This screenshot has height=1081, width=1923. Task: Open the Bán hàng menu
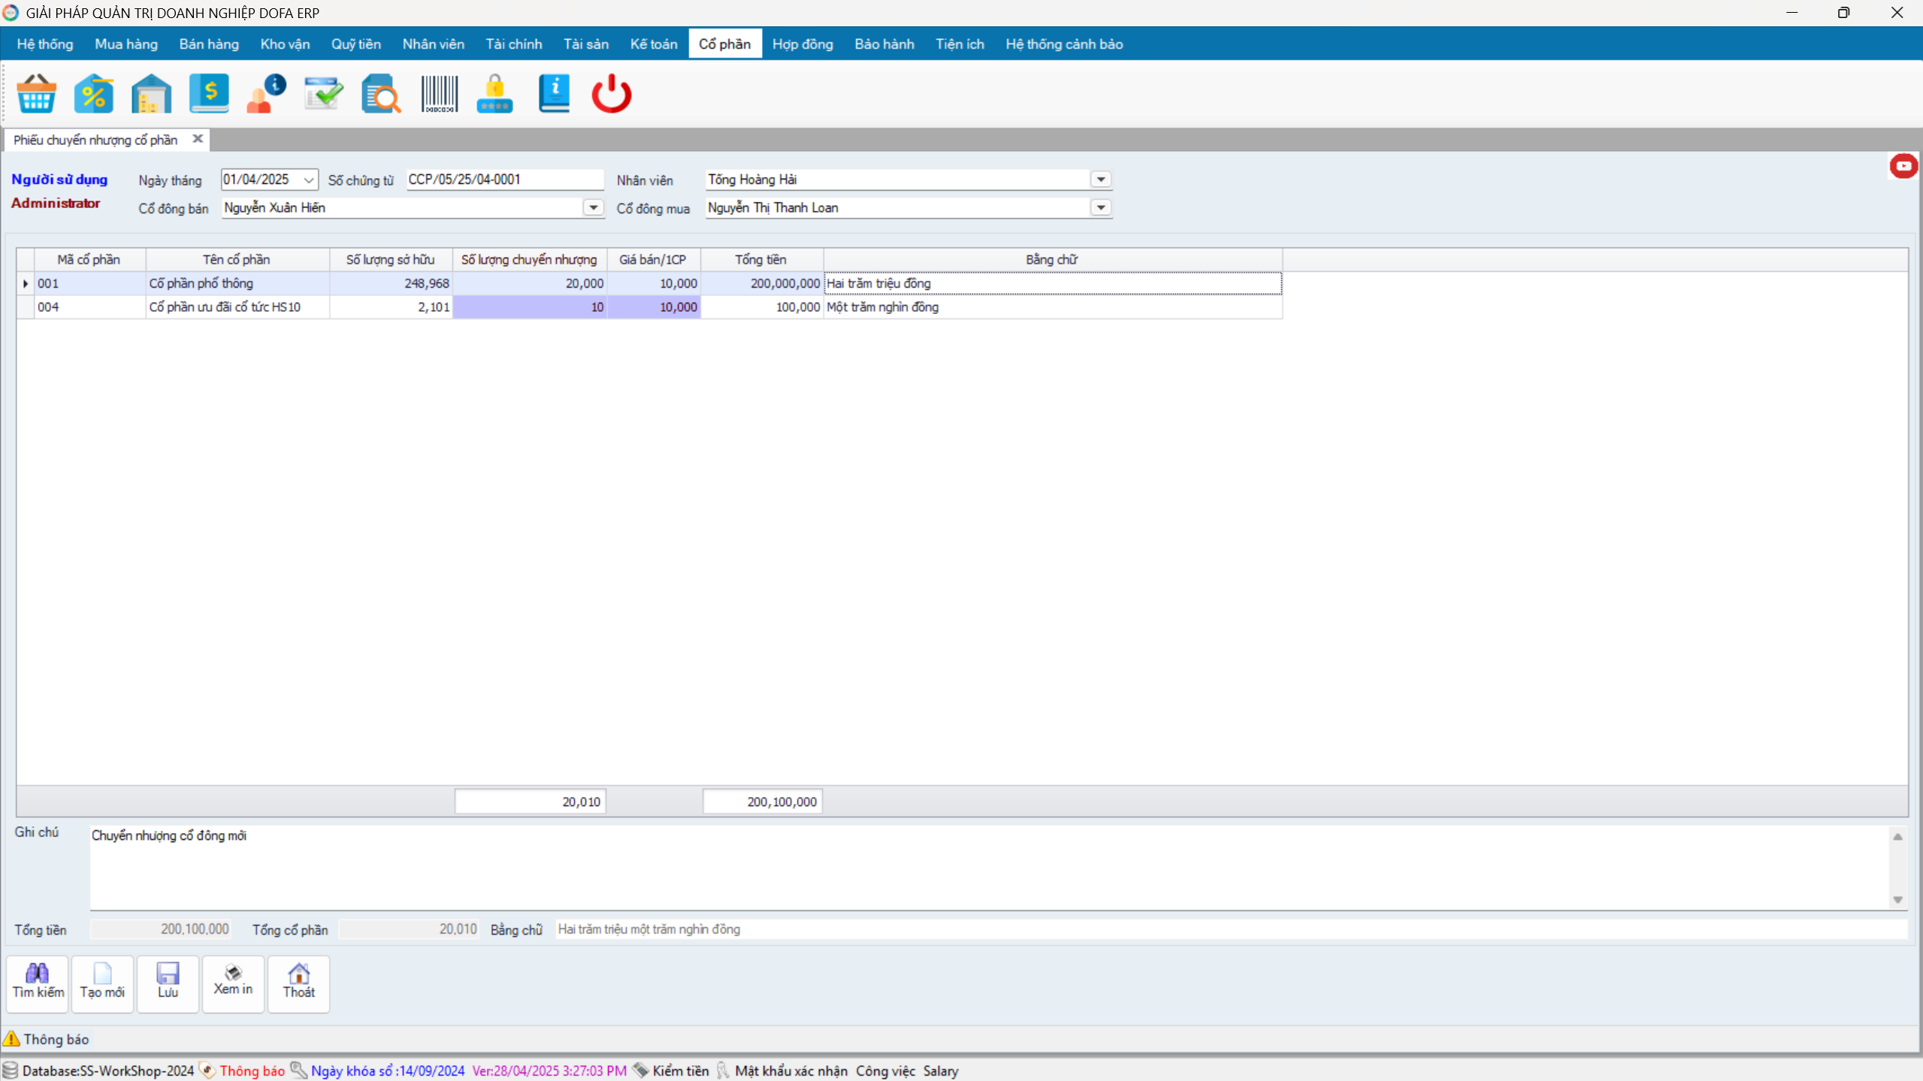(x=209, y=44)
